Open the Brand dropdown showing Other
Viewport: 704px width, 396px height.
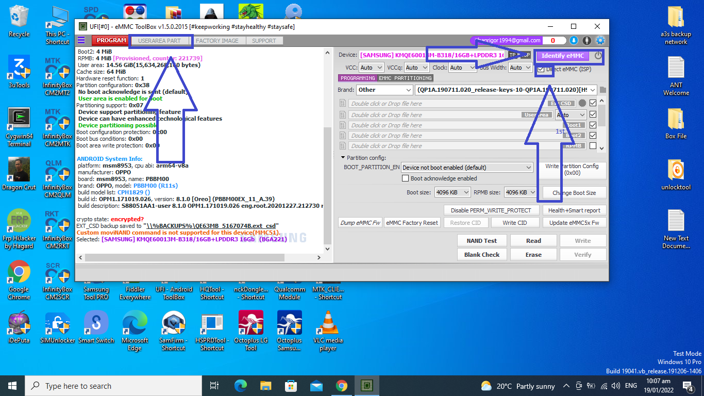point(384,90)
